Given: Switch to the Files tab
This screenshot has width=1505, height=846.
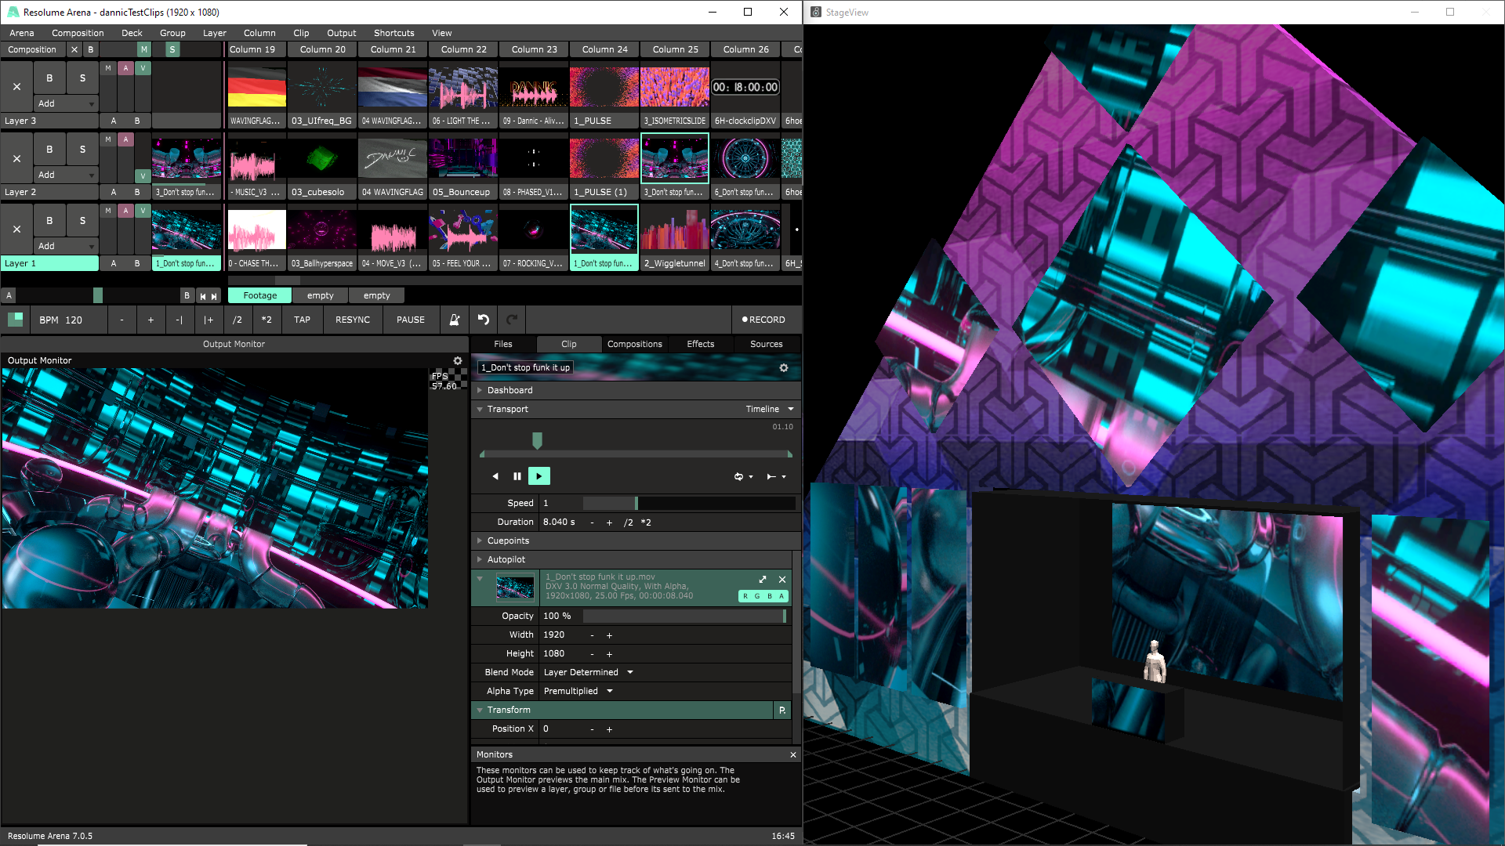Looking at the screenshot, I should tap(503, 344).
